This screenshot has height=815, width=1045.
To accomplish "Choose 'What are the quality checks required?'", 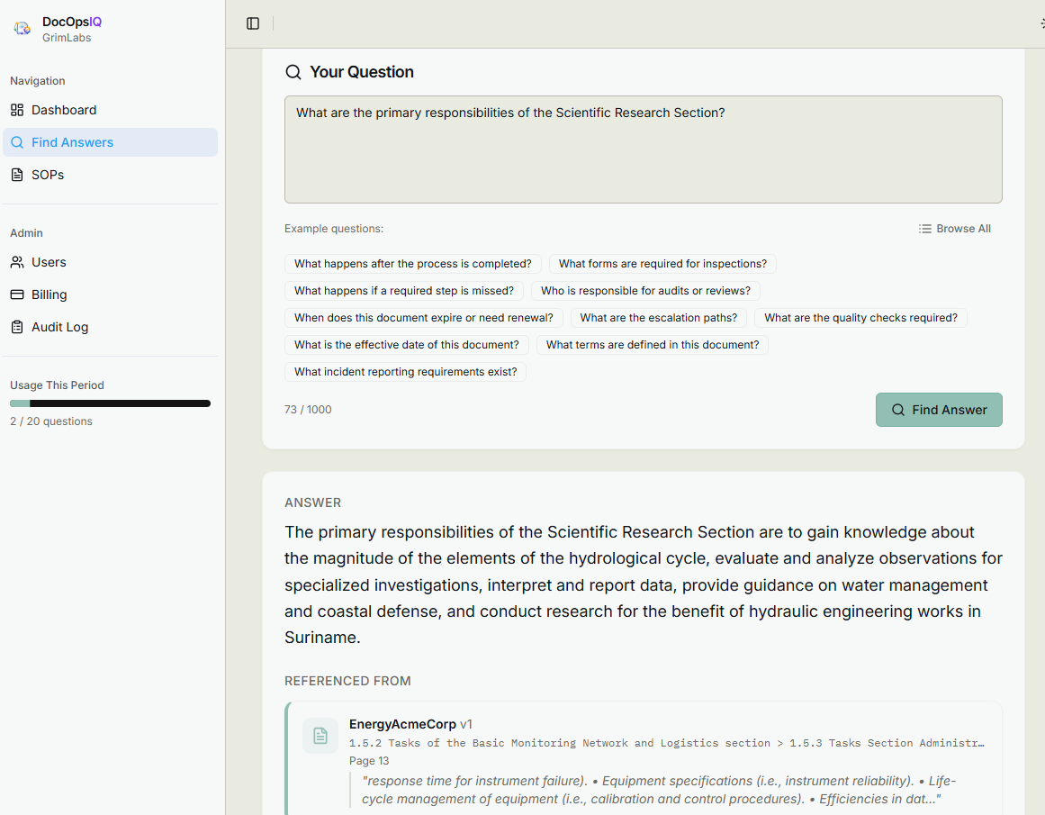I will pos(860,318).
